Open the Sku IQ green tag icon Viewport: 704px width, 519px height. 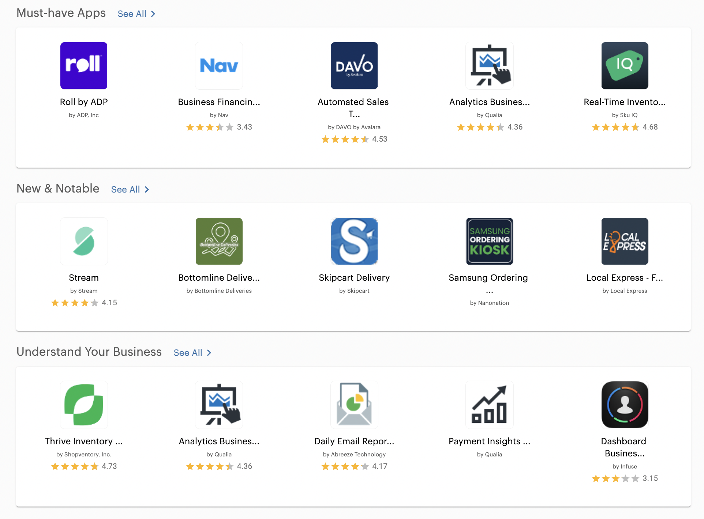[625, 66]
